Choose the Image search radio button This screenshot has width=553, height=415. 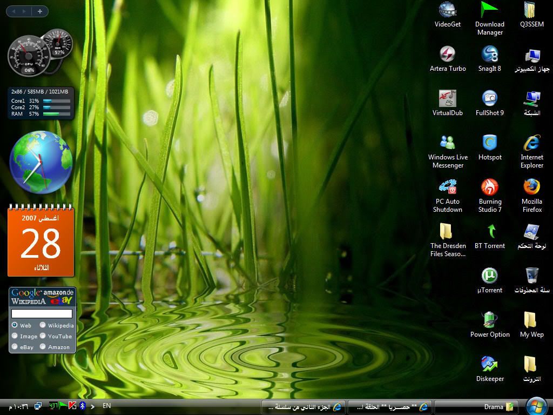(x=15, y=336)
